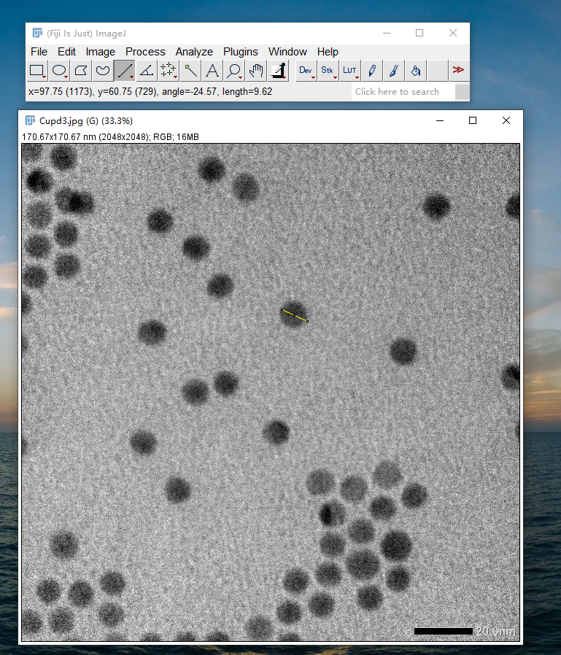Image resolution: width=561 pixels, height=655 pixels.
Task: Select the Straight Line tool
Action: [x=125, y=71]
